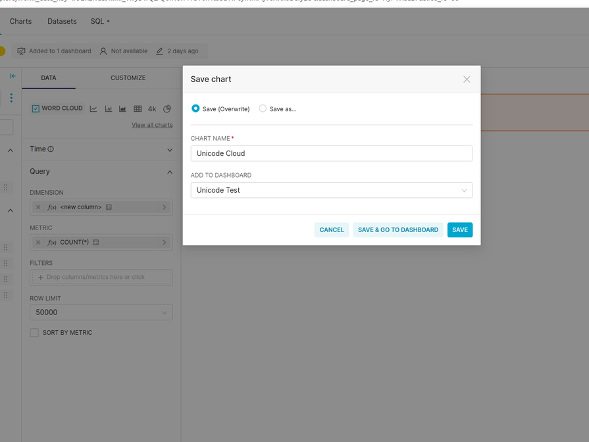Click Save & Go To Dashboard button
Image resolution: width=589 pixels, height=442 pixels.
click(x=397, y=230)
